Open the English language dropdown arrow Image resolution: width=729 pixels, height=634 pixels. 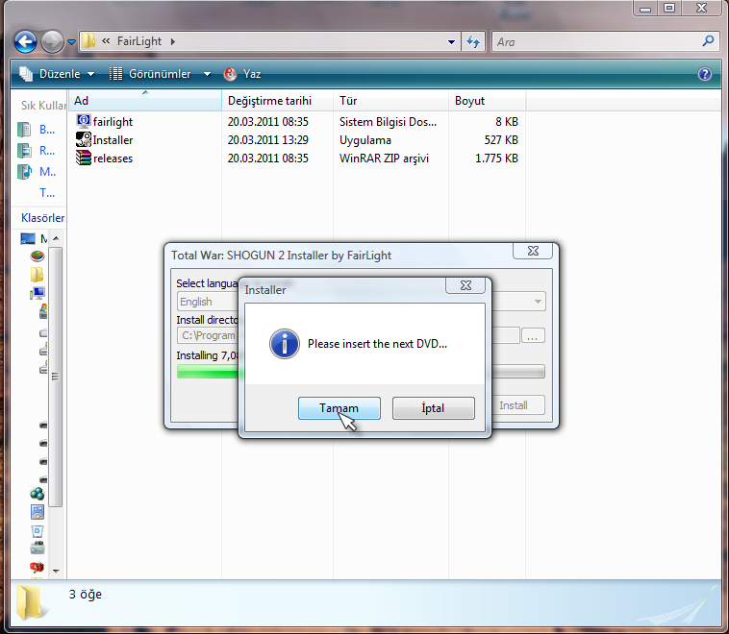click(538, 302)
